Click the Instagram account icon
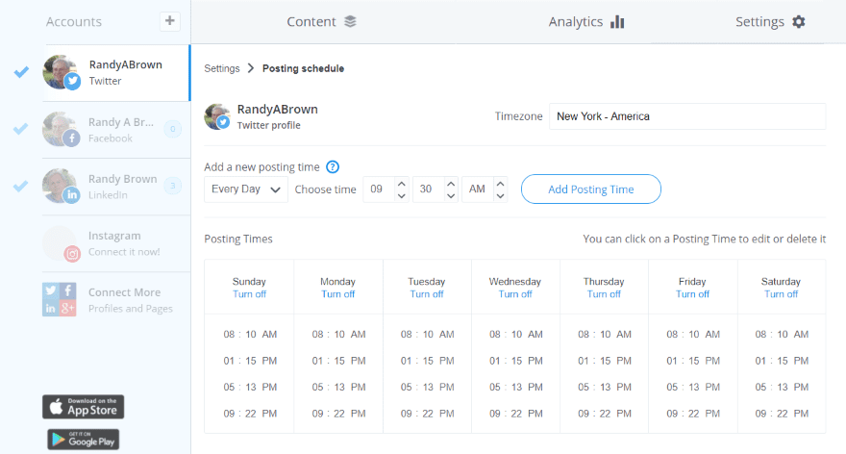The height and width of the screenshot is (454, 846). [61, 243]
